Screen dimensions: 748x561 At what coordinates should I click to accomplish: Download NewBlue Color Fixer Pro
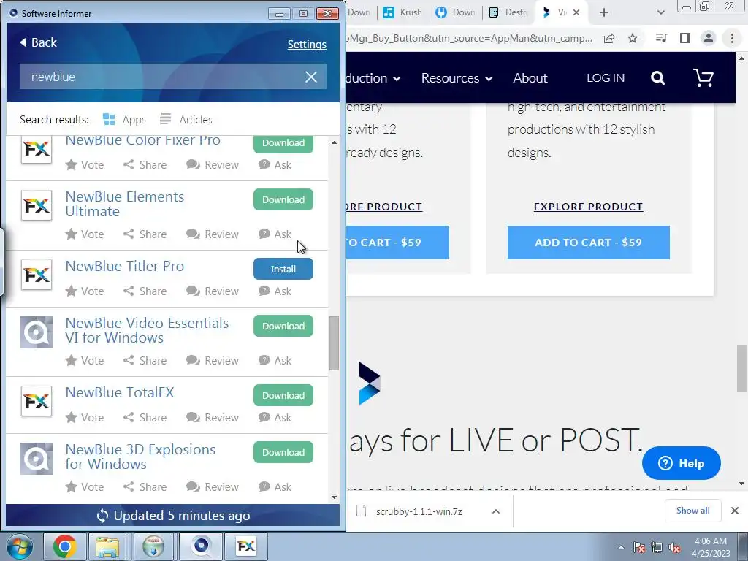point(283,143)
